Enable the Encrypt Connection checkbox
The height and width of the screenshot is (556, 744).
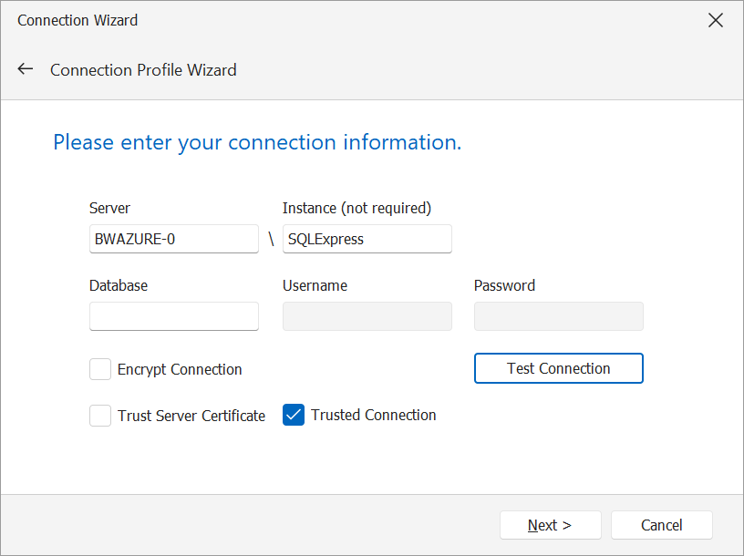100,369
